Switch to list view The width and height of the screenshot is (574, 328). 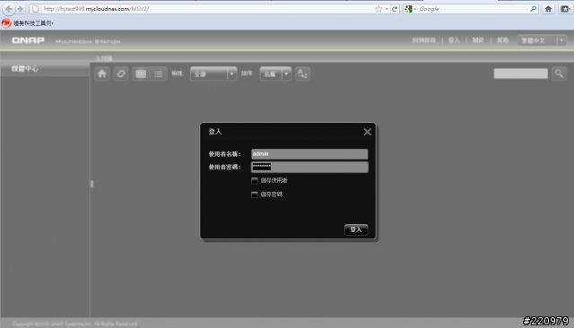point(159,73)
